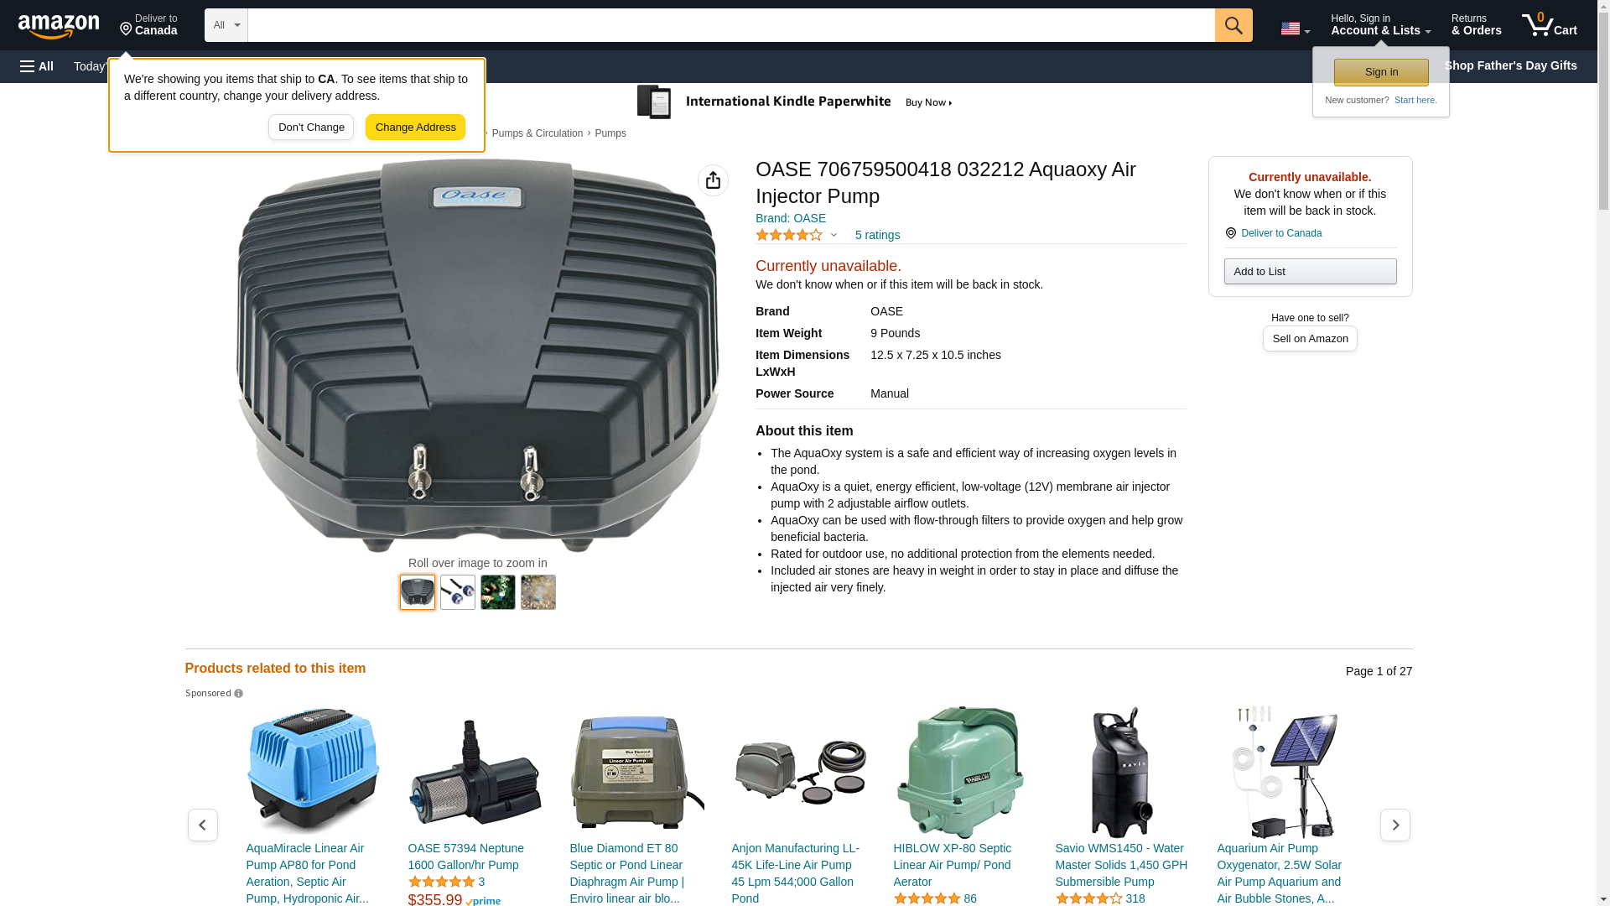
Task: Click the carousel next arrow
Action: 1394,825
